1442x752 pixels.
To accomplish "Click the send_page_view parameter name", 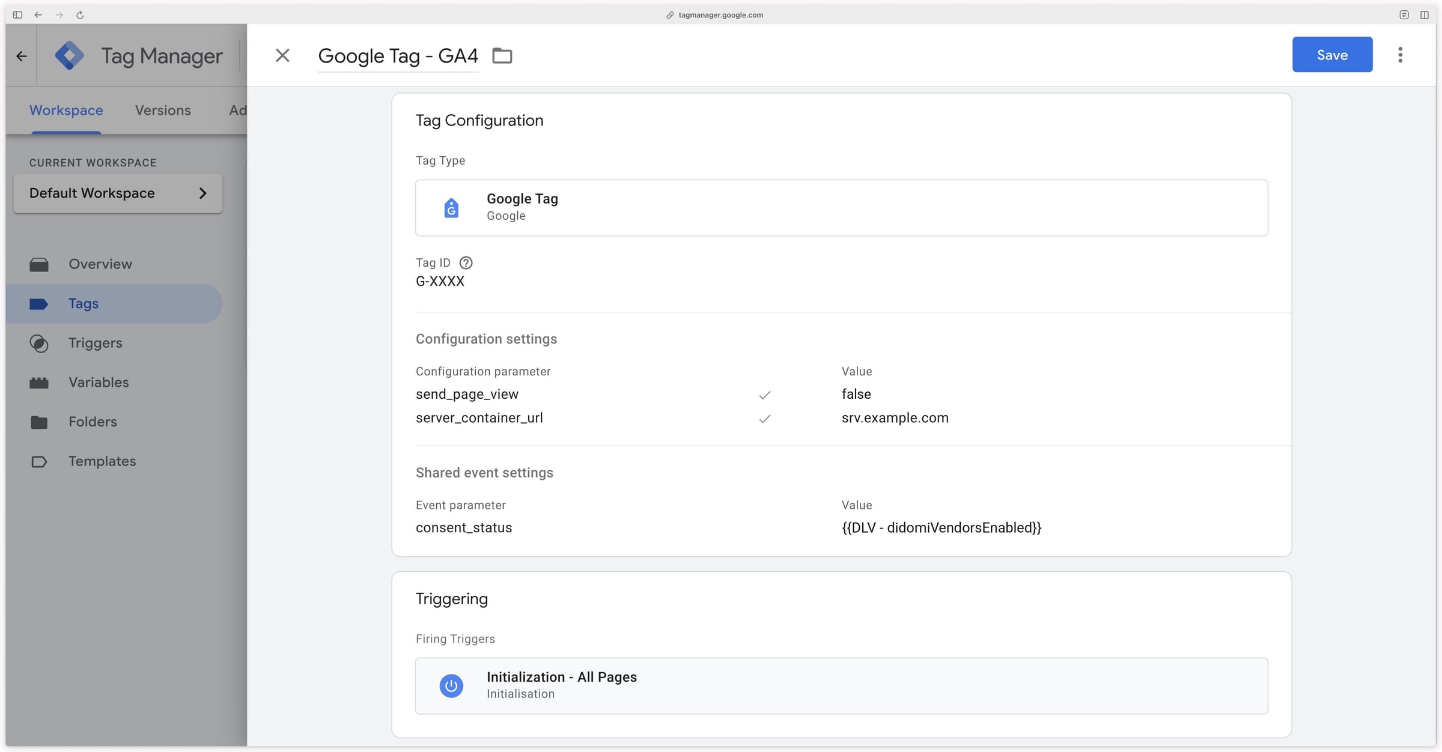I will (x=467, y=394).
